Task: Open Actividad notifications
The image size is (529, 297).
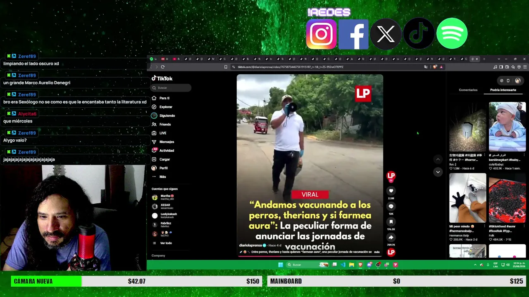Action: (x=163, y=151)
